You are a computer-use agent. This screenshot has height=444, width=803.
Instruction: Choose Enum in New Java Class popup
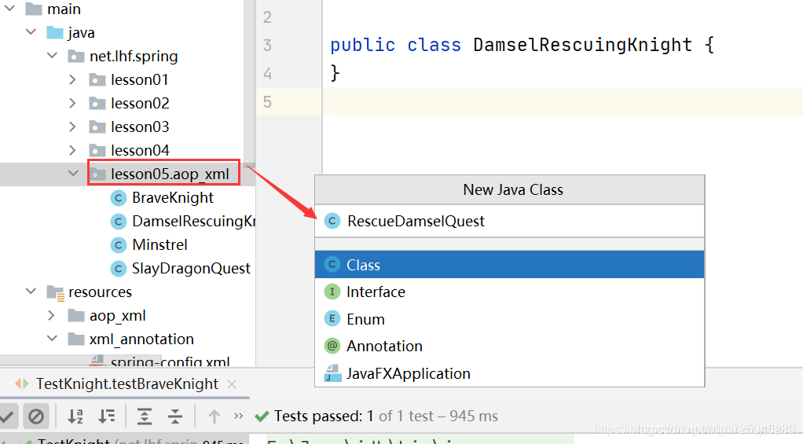(510, 319)
